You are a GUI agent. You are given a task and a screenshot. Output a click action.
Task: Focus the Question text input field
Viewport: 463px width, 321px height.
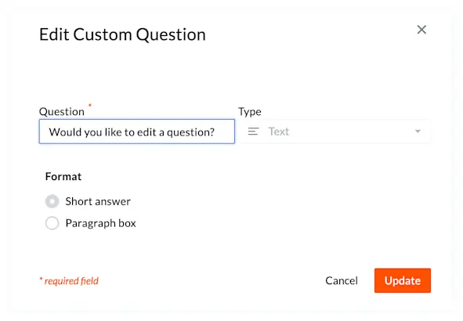pos(137,132)
